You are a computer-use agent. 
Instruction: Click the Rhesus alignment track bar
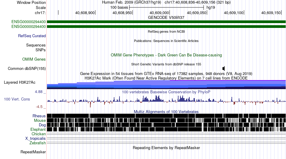pos(166,116)
